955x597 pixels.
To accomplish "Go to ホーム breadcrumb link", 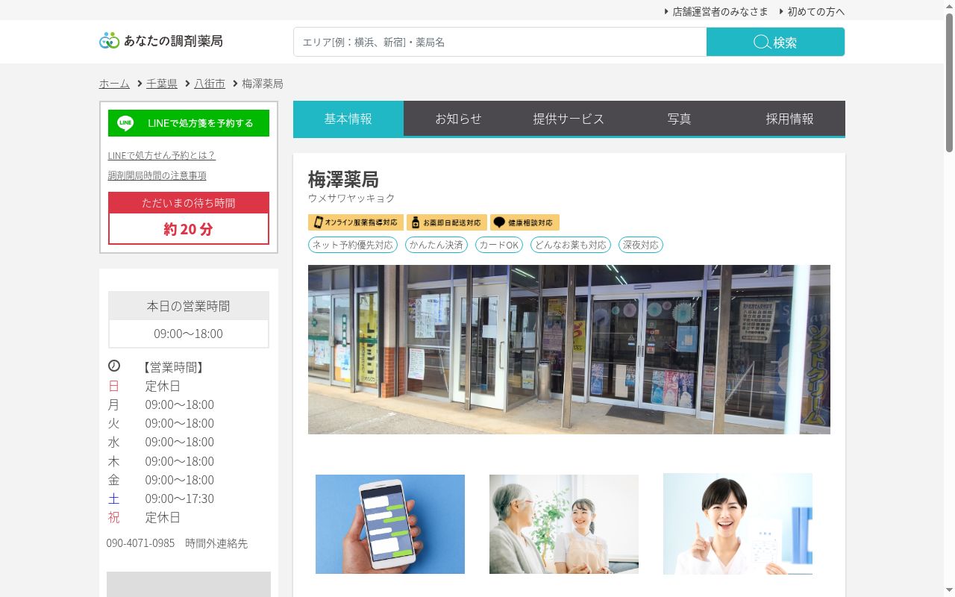I will (x=114, y=84).
